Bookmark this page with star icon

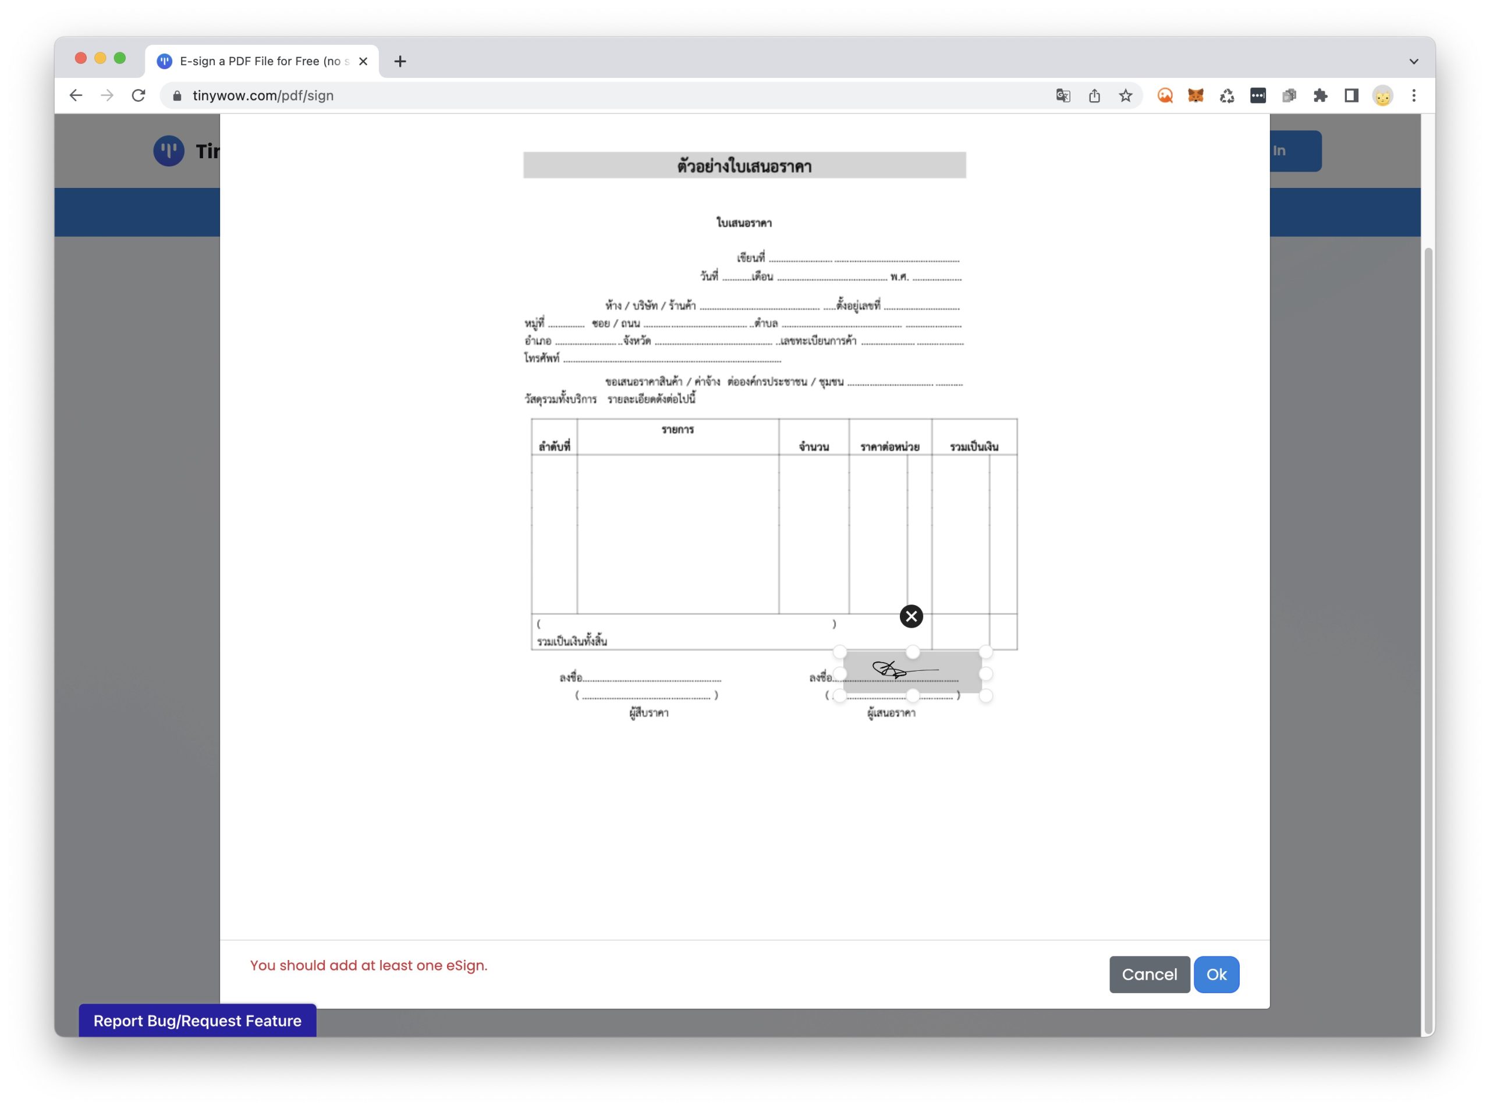coord(1126,95)
